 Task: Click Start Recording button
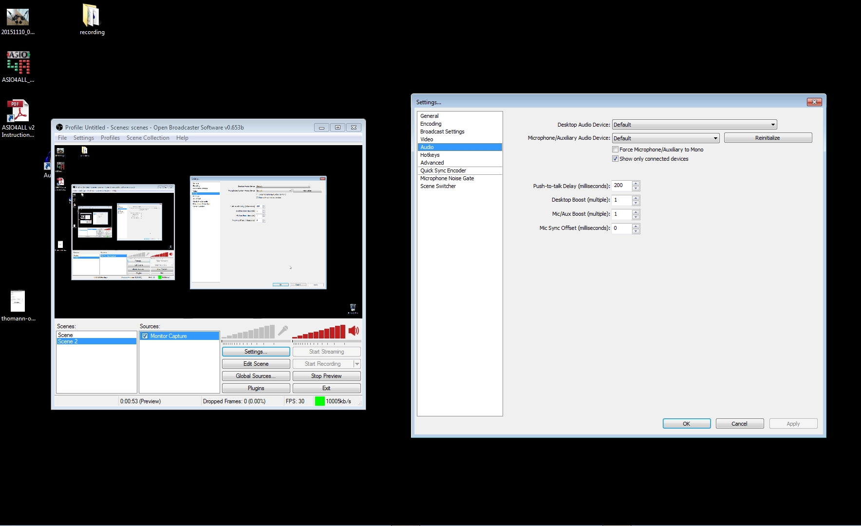click(x=322, y=364)
